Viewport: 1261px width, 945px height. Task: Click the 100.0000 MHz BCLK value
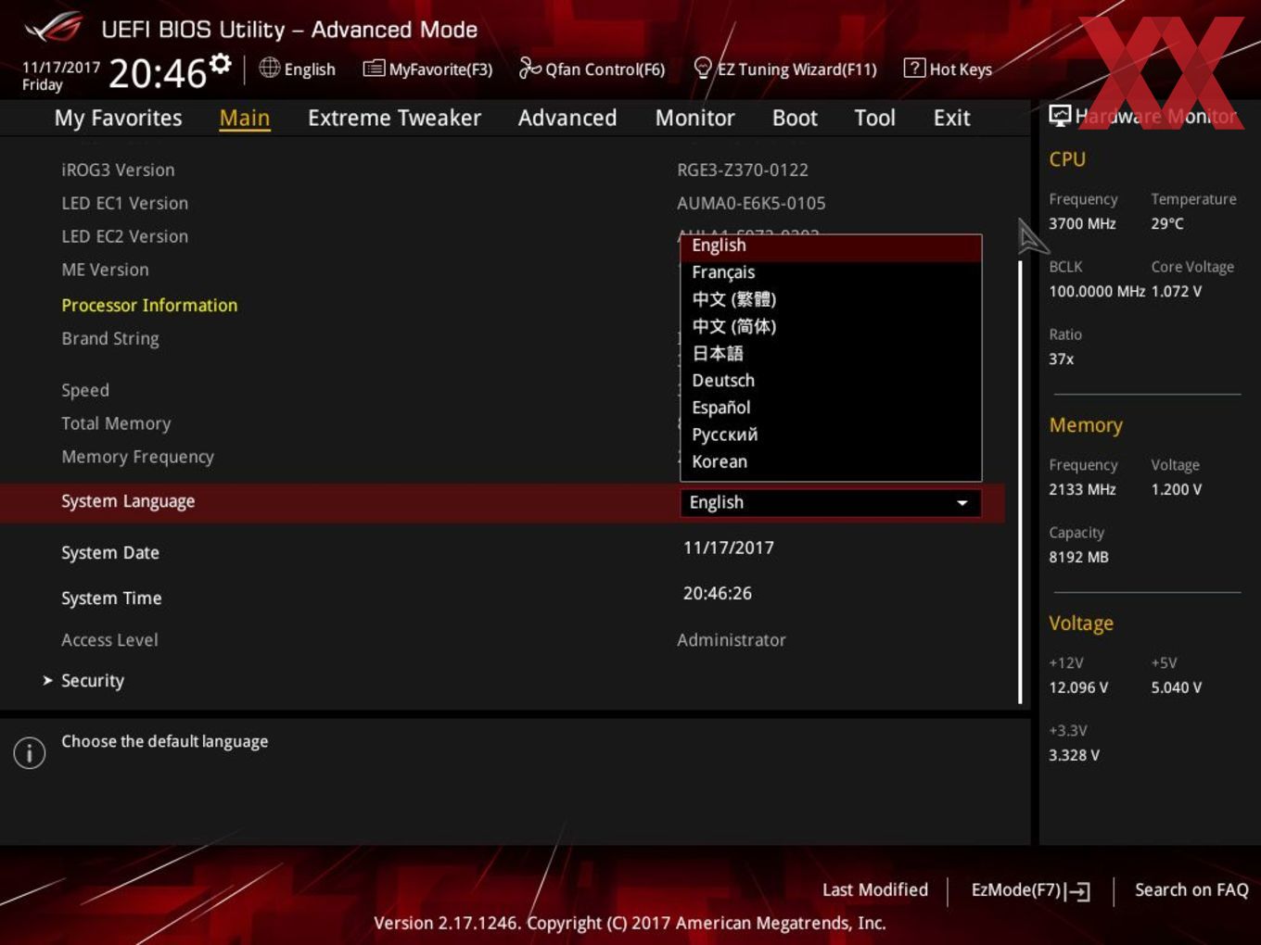pyautogui.click(x=1097, y=292)
